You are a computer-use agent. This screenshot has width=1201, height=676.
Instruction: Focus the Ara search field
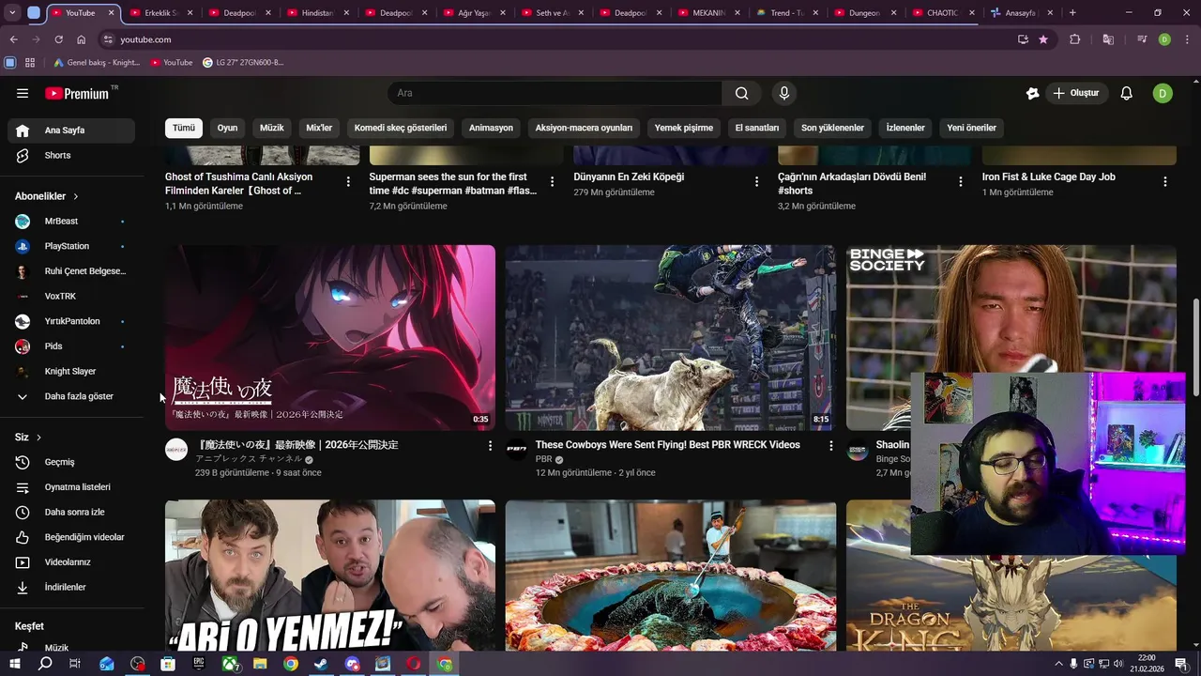[555, 93]
